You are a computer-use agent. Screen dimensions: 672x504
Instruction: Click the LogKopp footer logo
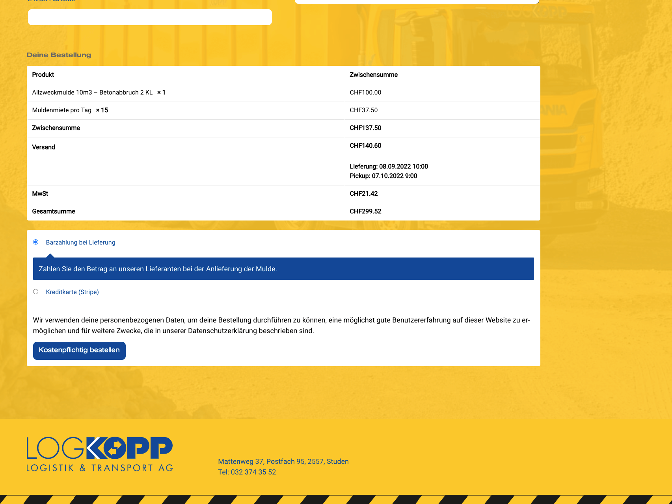(100, 454)
